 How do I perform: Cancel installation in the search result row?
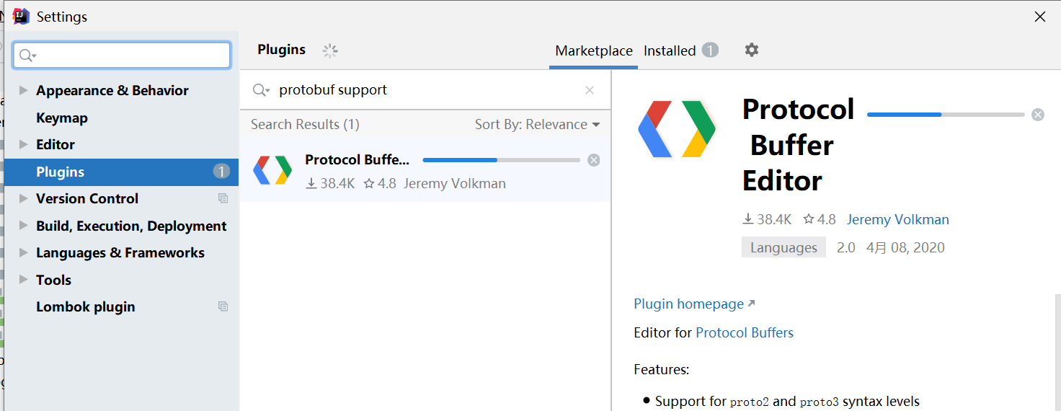tap(594, 160)
